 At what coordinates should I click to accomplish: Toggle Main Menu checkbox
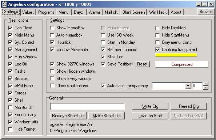pos(10,35)
